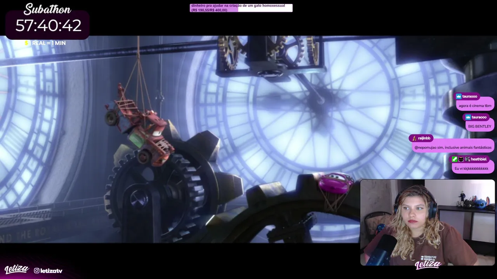
Task: Click the crown badge beside BIG BENTLEY sender
Action: pyautogui.click(x=468, y=117)
